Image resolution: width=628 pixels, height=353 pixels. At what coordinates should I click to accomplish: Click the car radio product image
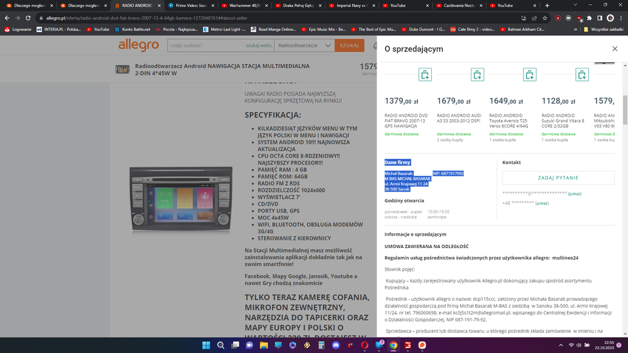pos(180,199)
